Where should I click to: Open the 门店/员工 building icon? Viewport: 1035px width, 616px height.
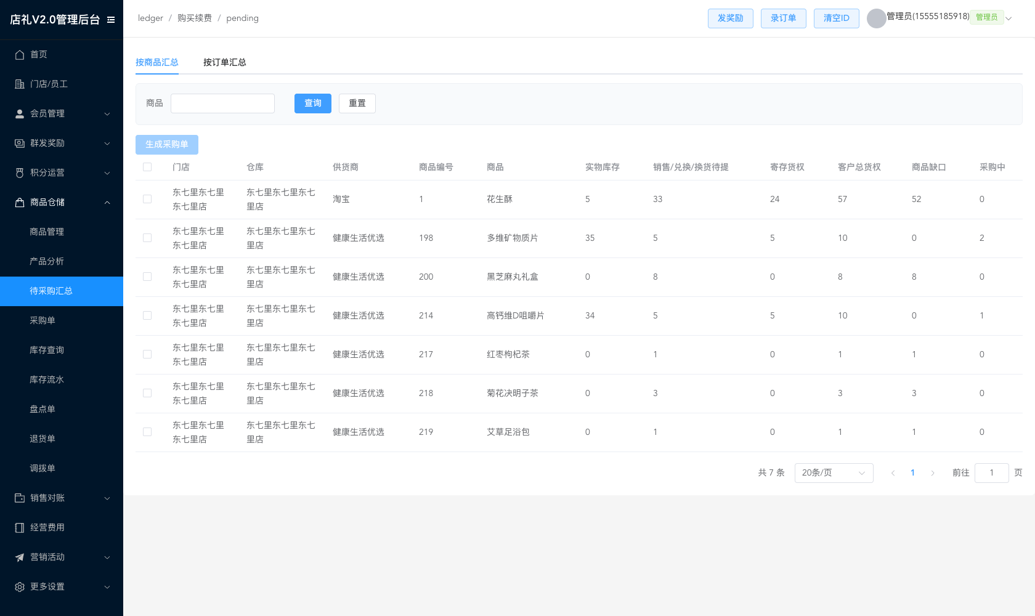(20, 84)
